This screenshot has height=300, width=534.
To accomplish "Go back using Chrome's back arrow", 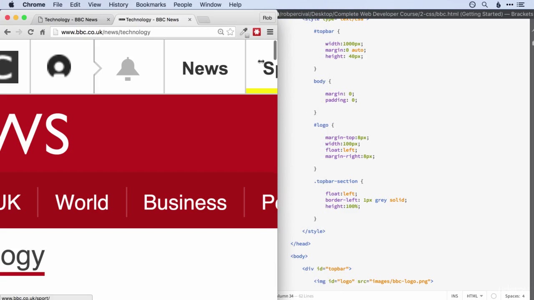I will click(7, 32).
